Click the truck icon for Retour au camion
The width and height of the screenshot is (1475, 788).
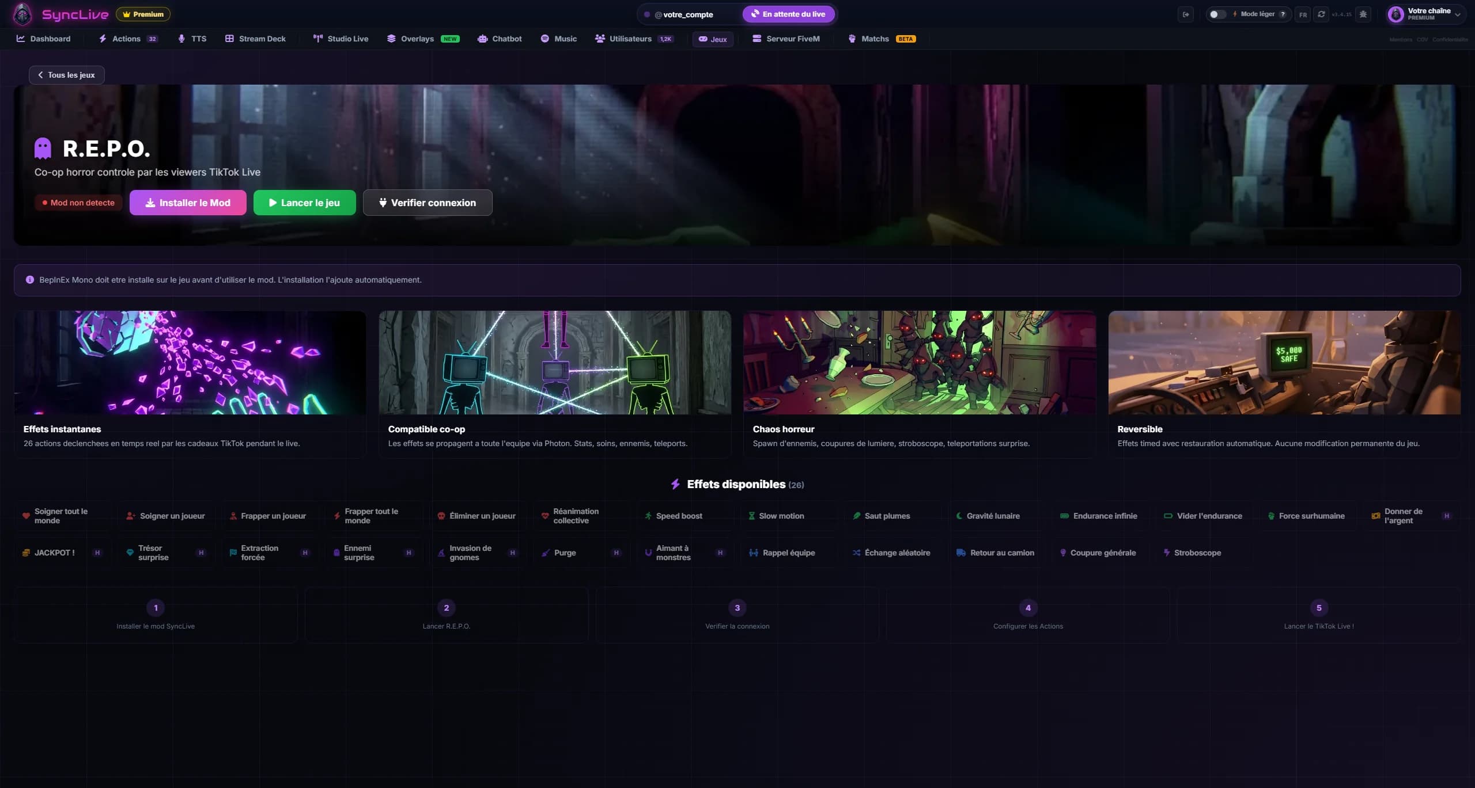click(961, 553)
